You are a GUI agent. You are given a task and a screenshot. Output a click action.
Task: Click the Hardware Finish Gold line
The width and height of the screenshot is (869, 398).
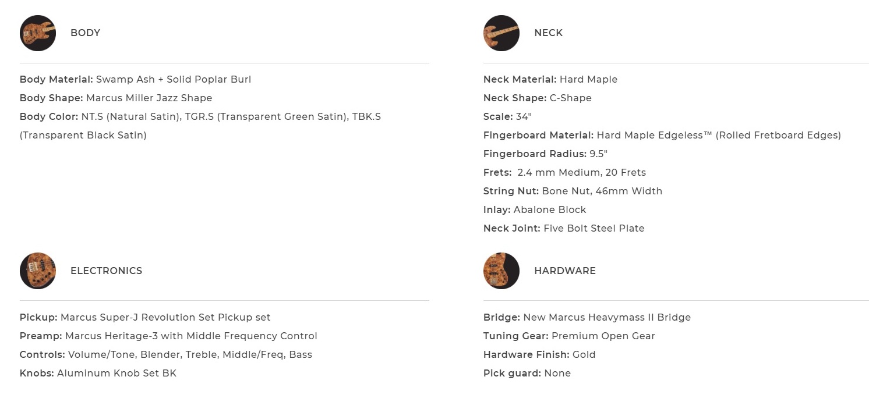point(539,354)
